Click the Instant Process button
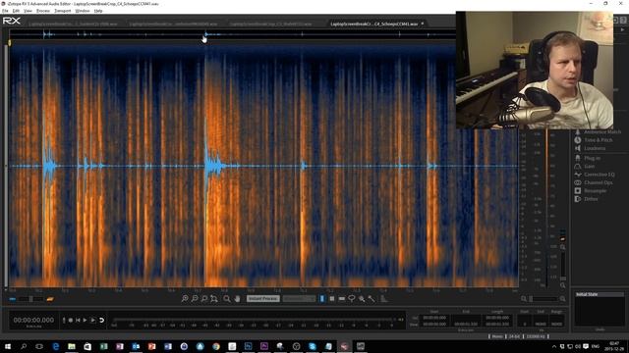629x353 pixels. click(x=262, y=298)
